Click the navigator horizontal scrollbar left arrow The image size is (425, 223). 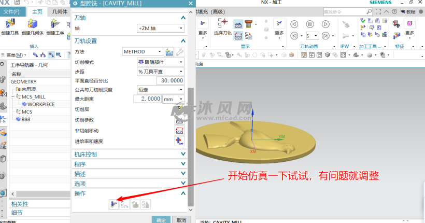(13, 194)
